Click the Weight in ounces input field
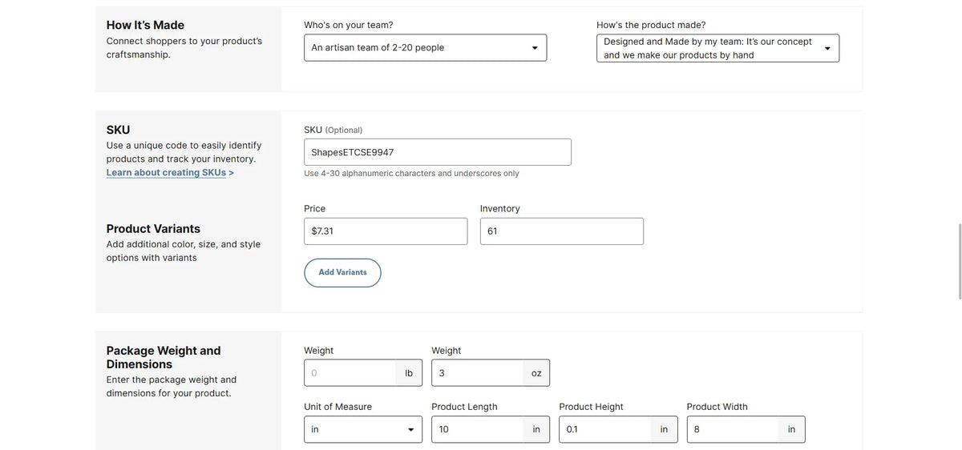This screenshot has width=962, height=450. [477, 373]
